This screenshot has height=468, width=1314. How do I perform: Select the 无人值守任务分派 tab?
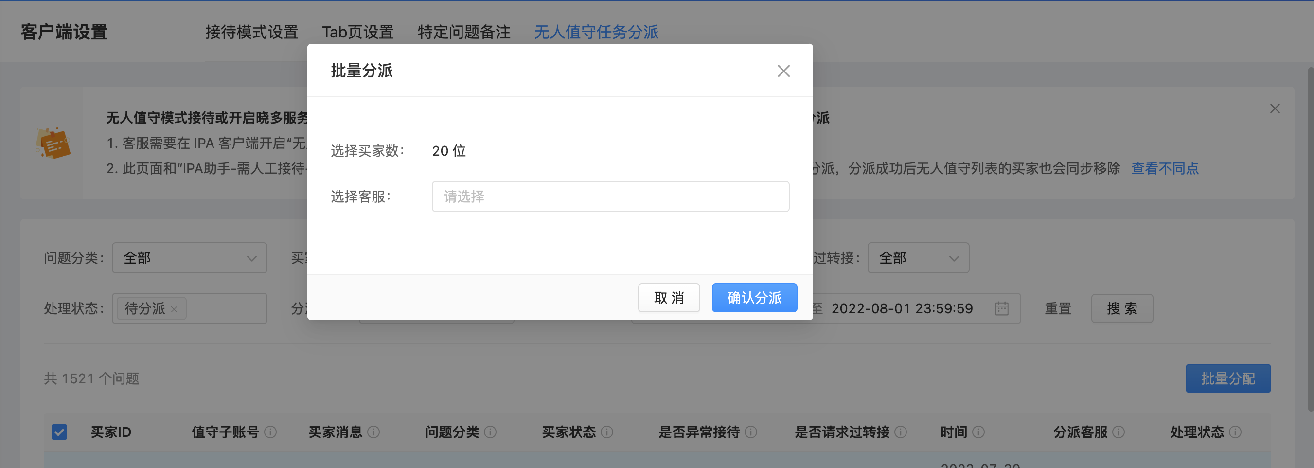point(596,32)
